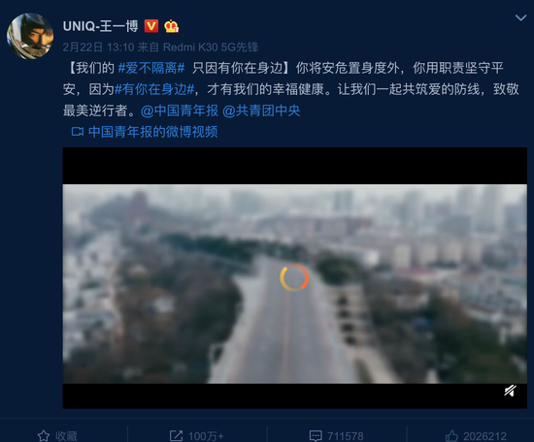Viewport: 534px width, 442px height.
Task: Click the UNIQ-王一博 username
Action: [x=101, y=26]
